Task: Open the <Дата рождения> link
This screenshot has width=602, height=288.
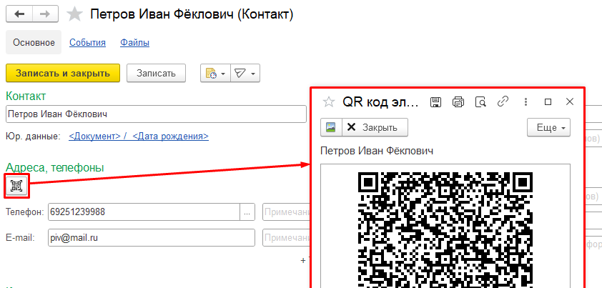Action: (x=171, y=136)
